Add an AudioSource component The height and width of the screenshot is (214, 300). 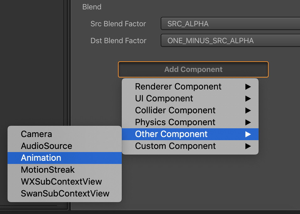tap(65, 146)
